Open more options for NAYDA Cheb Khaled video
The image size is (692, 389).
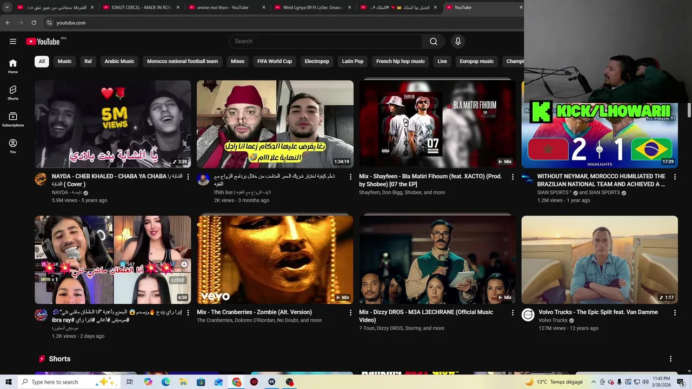pyautogui.click(x=188, y=177)
